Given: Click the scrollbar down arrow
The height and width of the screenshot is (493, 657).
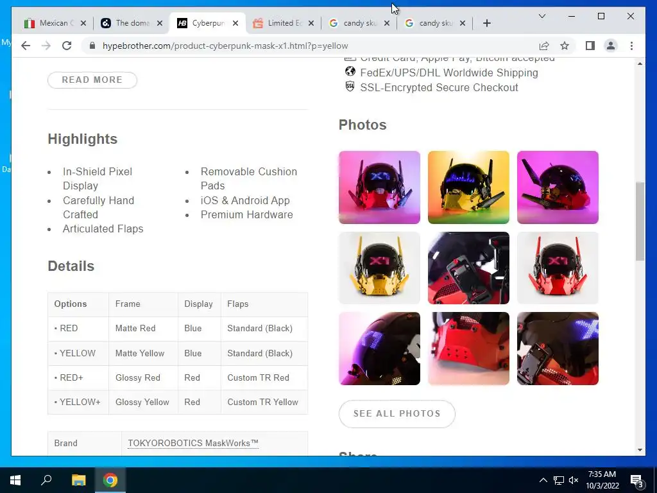Looking at the screenshot, I should [640, 450].
